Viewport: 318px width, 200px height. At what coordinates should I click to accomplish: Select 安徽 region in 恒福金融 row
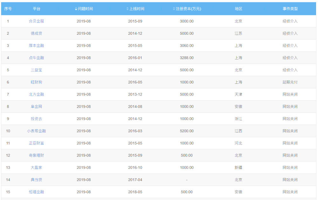point(238,192)
